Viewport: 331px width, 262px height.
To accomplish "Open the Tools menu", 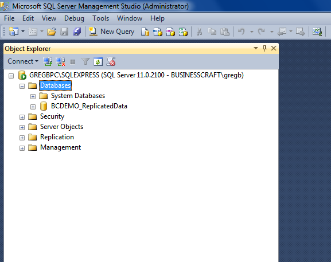I will pyautogui.click(x=101, y=18).
